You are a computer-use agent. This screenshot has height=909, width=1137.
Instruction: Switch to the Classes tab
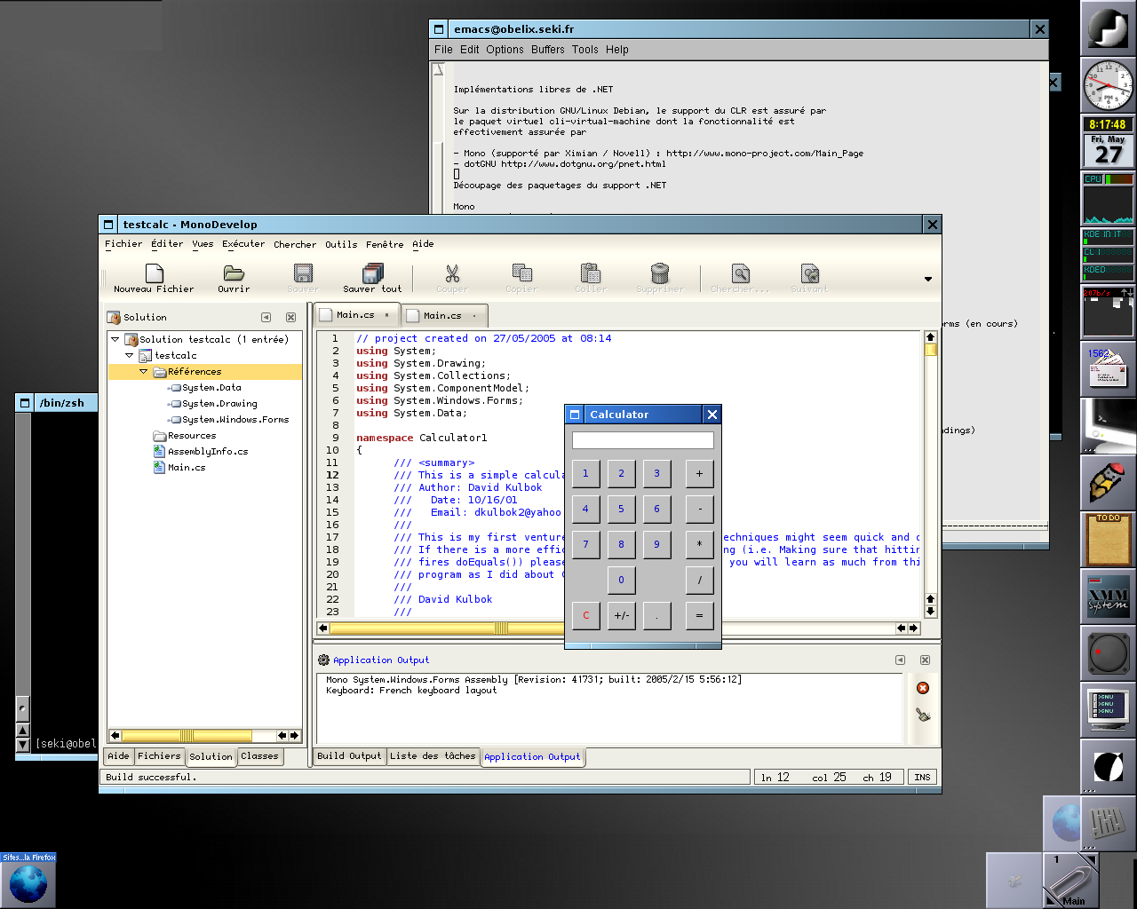[259, 756]
